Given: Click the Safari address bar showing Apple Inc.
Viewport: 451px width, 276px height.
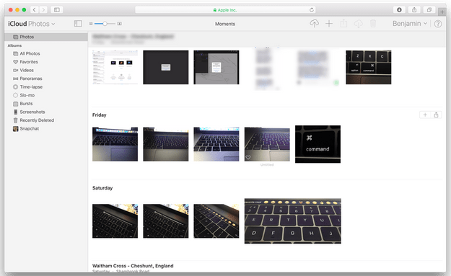Looking at the screenshot, I should tap(225, 10).
